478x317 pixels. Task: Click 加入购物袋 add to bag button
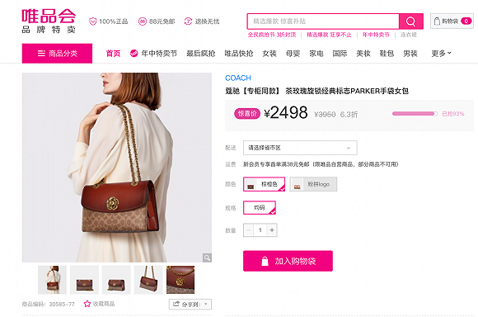click(288, 261)
